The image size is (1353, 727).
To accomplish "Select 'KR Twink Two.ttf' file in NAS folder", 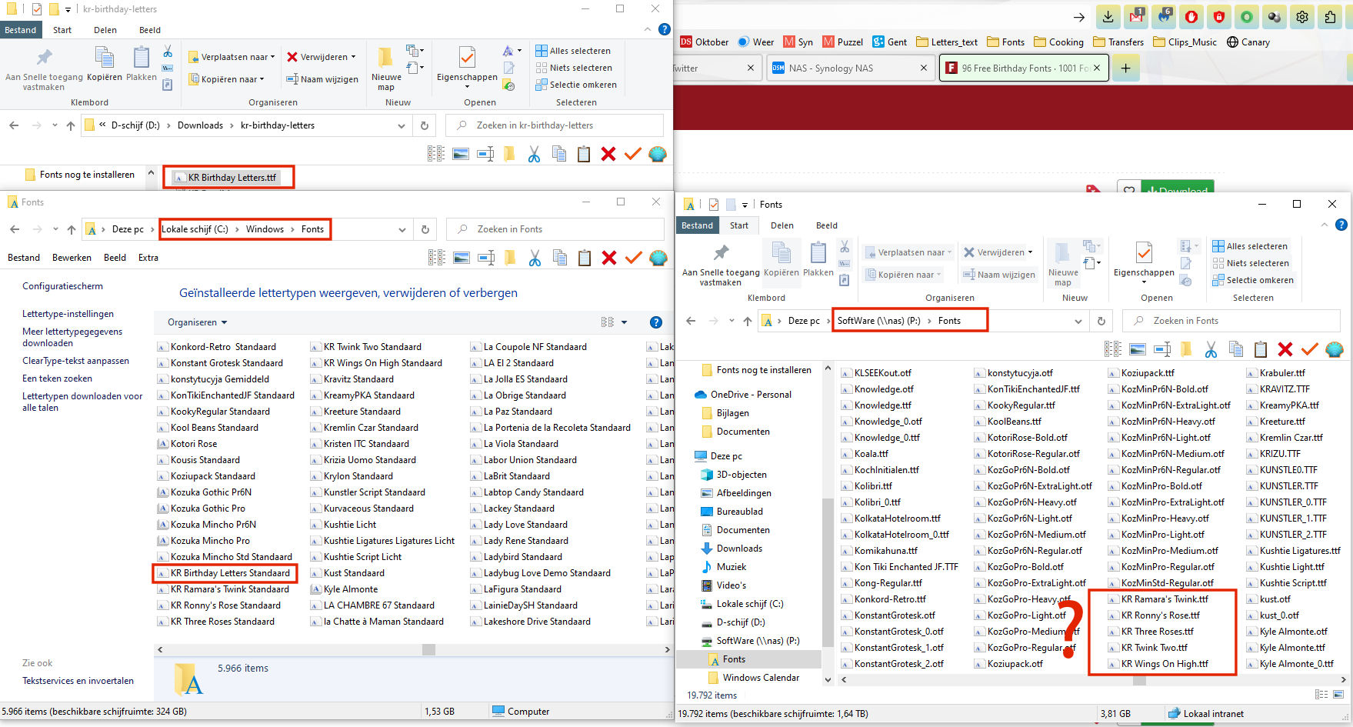I will tap(1154, 648).
